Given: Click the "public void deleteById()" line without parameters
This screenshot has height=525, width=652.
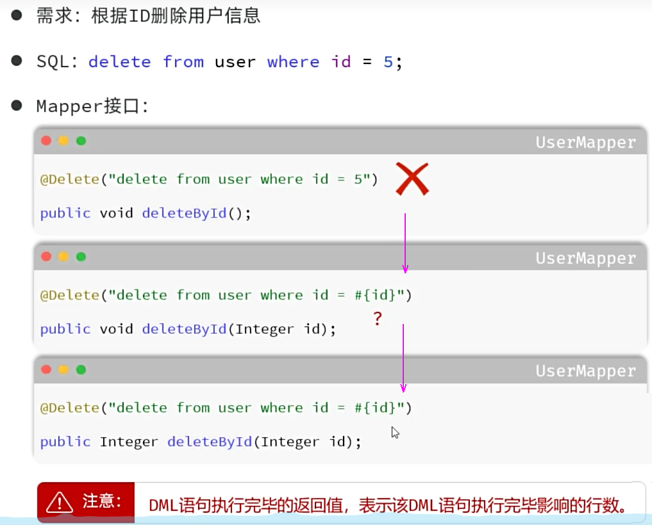Looking at the screenshot, I should click(146, 213).
